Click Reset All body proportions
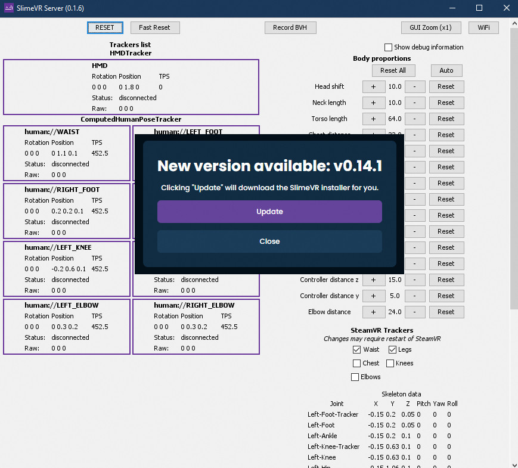 click(393, 70)
